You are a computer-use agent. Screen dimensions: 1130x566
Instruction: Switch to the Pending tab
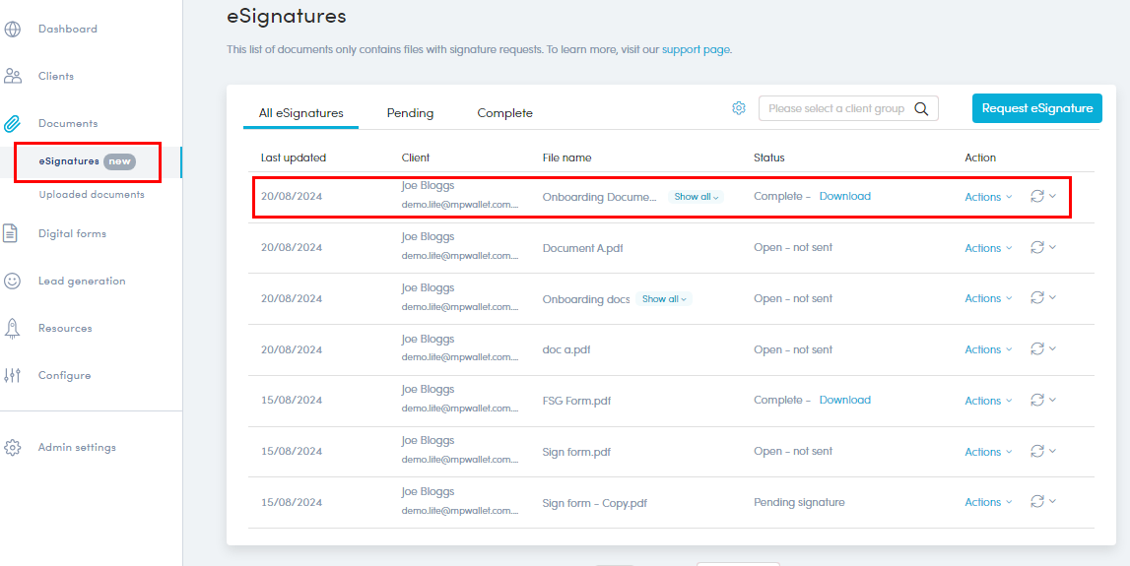(x=410, y=113)
